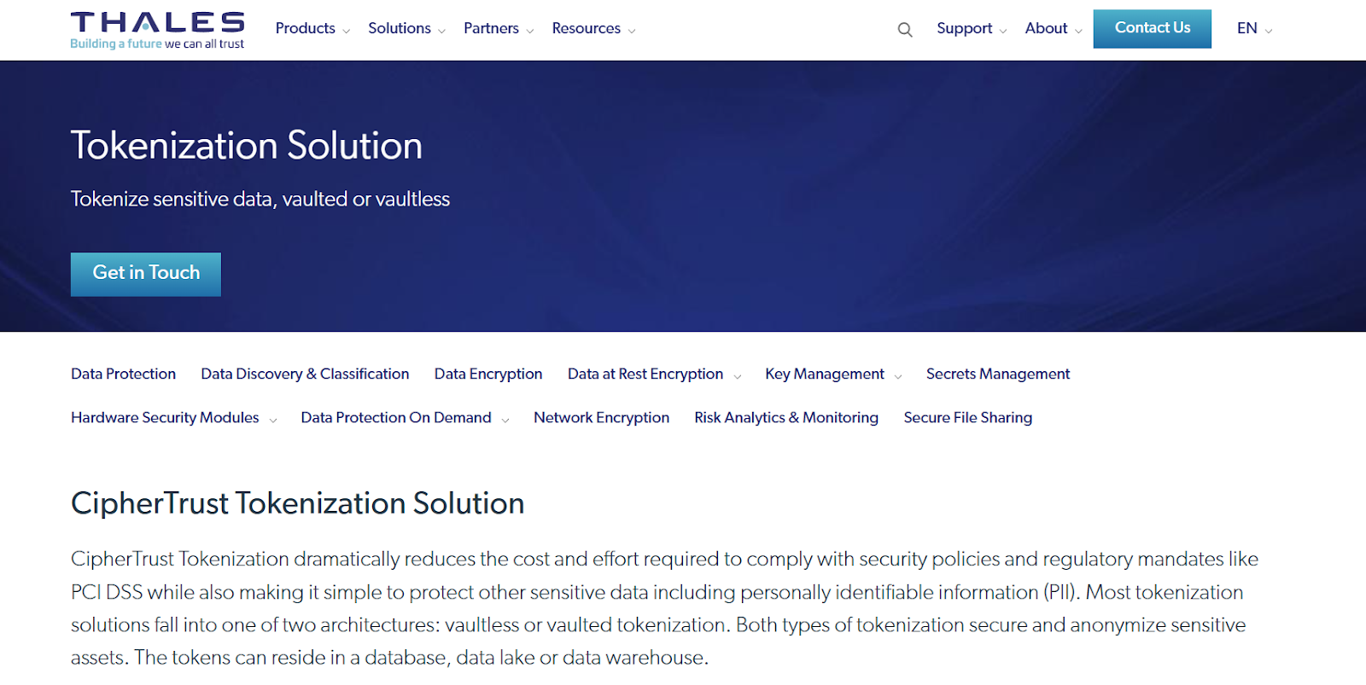Open the Key Management link
Image resolution: width=1366 pixels, height=685 pixels.
825,374
